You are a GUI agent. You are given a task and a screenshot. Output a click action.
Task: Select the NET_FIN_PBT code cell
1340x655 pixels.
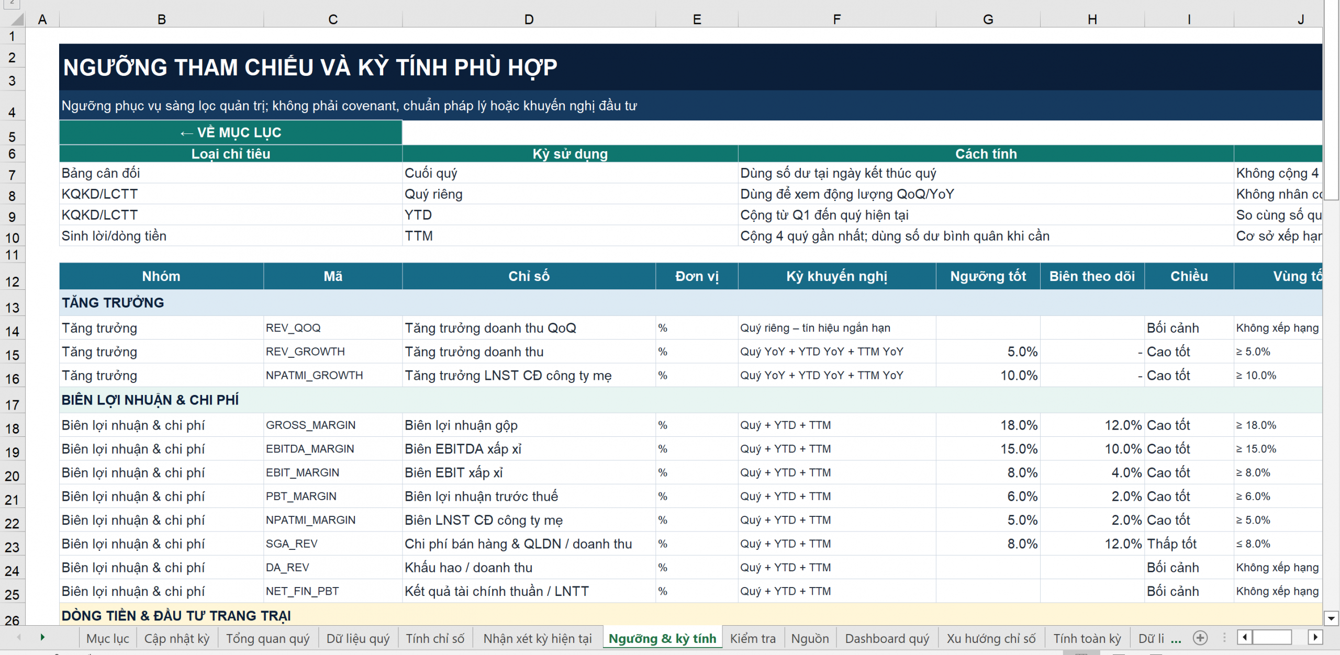point(333,591)
